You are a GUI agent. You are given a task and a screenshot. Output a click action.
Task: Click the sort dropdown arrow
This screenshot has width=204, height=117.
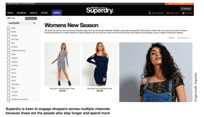tap(190, 38)
